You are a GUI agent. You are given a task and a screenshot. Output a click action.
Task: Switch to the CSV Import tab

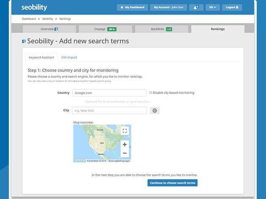[69, 57]
